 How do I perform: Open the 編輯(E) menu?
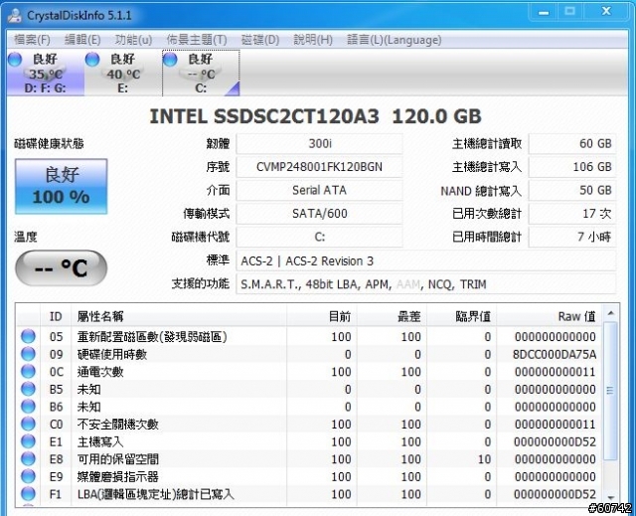click(82, 40)
